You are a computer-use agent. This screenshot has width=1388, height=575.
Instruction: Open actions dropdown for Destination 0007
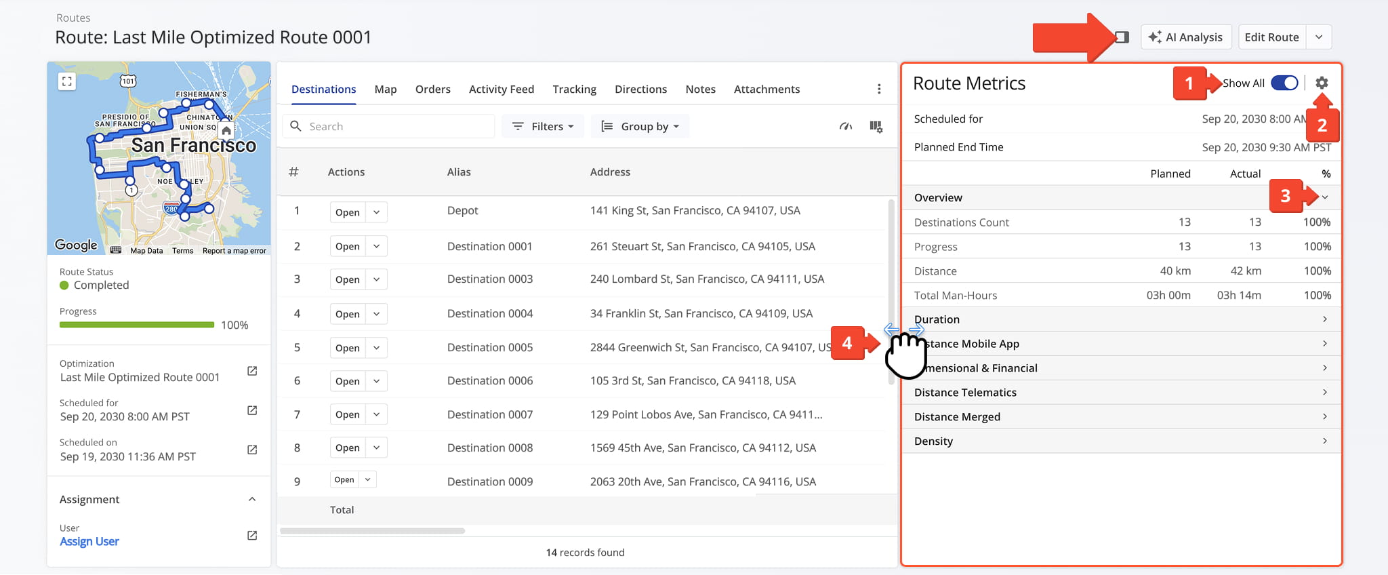pyautogui.click(x=376, y=414)
